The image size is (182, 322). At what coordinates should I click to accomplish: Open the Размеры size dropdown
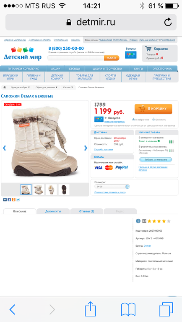pos(112,187)
